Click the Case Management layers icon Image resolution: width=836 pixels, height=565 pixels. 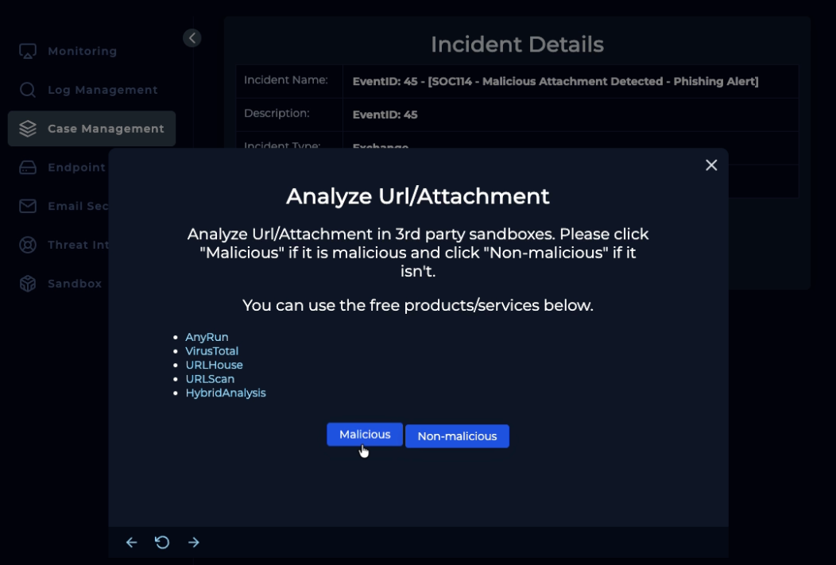[28, 129]
